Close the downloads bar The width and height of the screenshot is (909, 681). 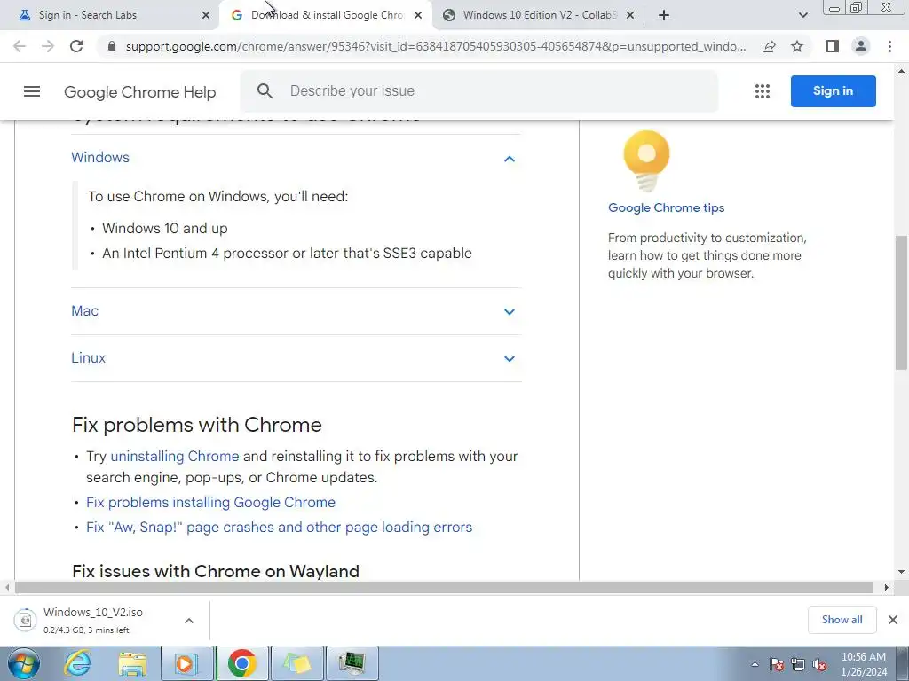[893, 620]
